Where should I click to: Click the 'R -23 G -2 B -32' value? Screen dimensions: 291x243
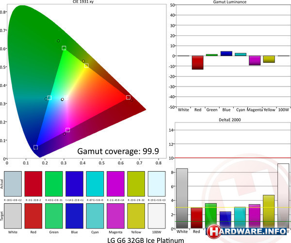(x=136, y=200)
